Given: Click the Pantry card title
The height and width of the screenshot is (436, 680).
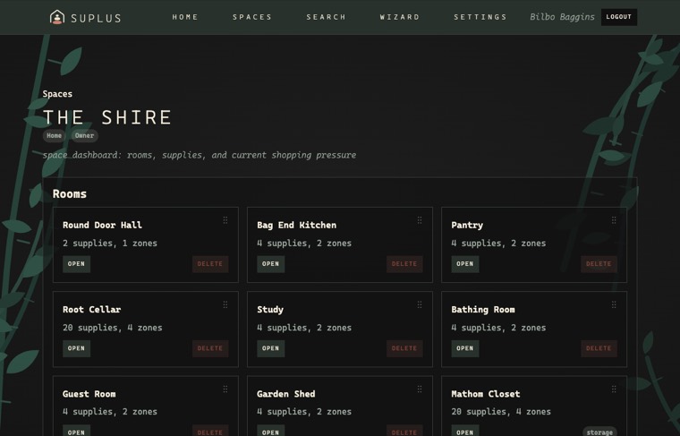Looking at the screenshot, I should pos(467,225).
